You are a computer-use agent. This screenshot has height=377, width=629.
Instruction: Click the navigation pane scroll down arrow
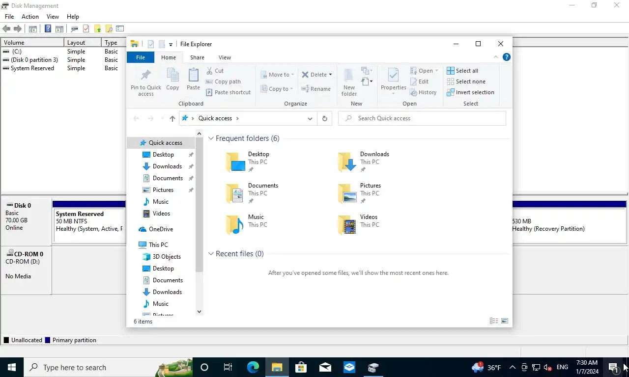[x=199, y=311]
